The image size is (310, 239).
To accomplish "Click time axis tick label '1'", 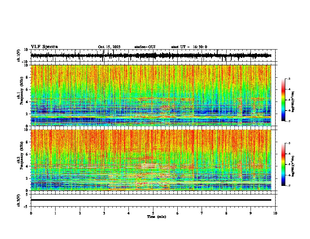I will click(x=55, y=213).
